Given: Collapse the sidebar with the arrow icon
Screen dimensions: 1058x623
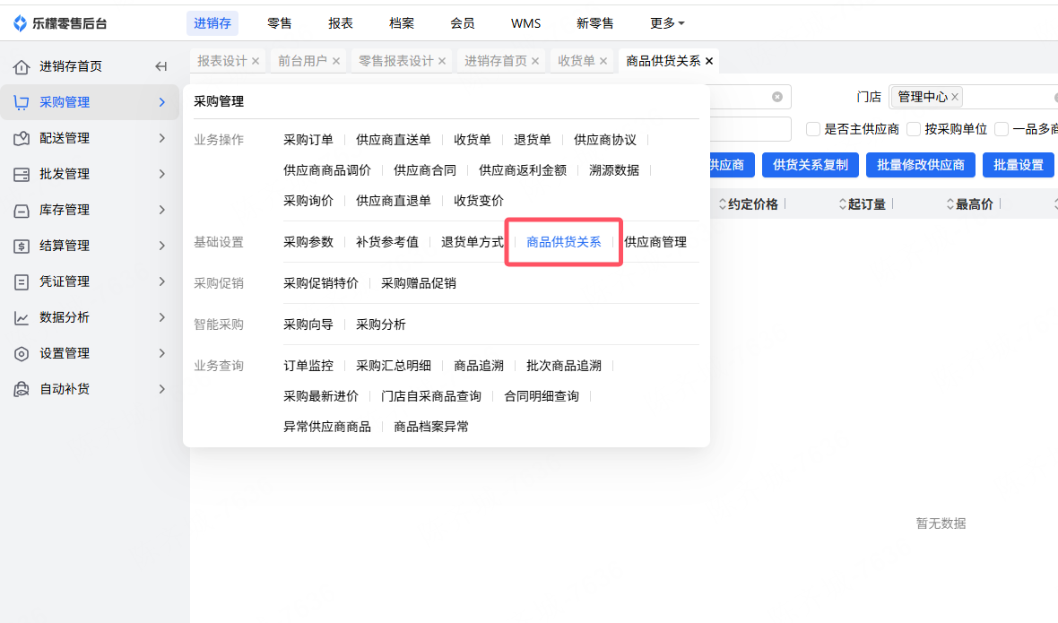Looking at the screenshot, I should coord(160,66).
